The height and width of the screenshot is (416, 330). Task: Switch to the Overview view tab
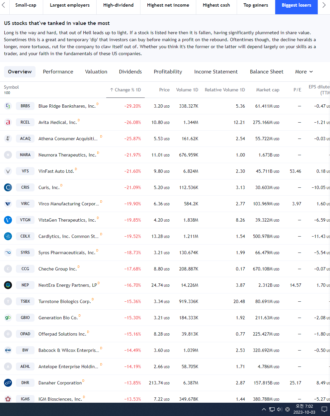(x=20, y=72)
